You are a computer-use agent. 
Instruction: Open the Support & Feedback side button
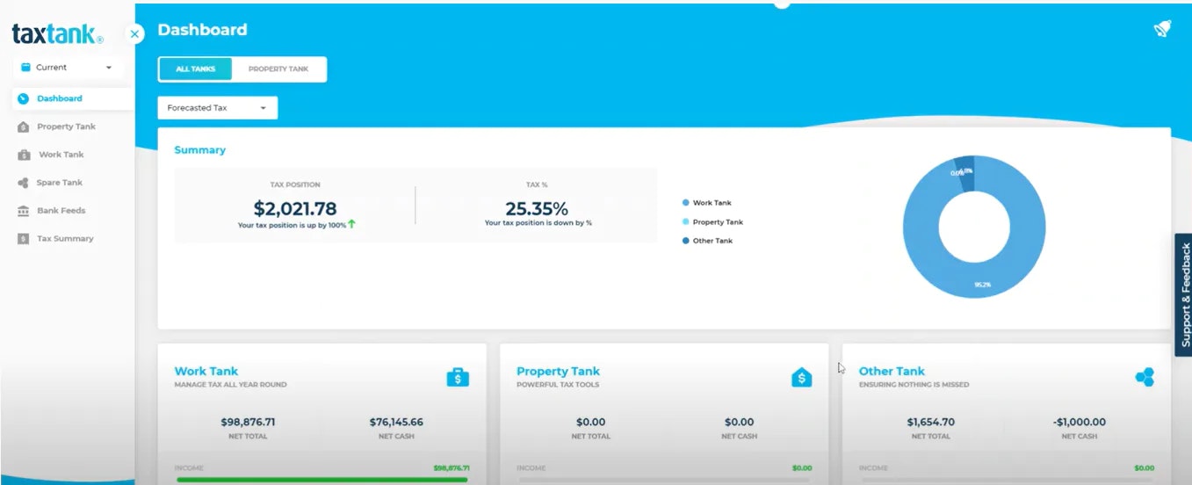(x=1183, y=294)
